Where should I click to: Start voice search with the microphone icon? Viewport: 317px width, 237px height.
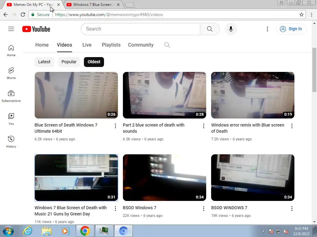pyautogui.click(x=231, y=29)
